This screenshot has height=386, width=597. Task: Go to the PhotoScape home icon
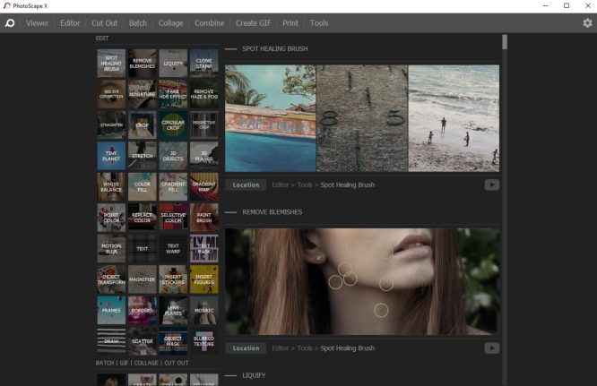[10, 23]
